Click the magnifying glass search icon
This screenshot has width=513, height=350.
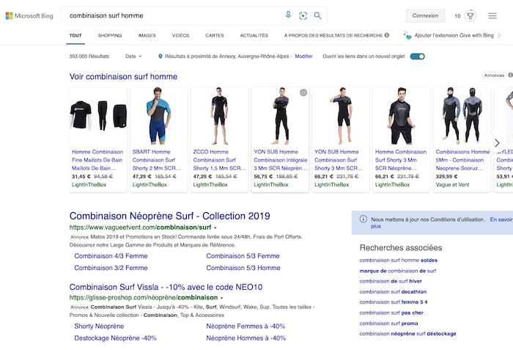tap(317, 15)
